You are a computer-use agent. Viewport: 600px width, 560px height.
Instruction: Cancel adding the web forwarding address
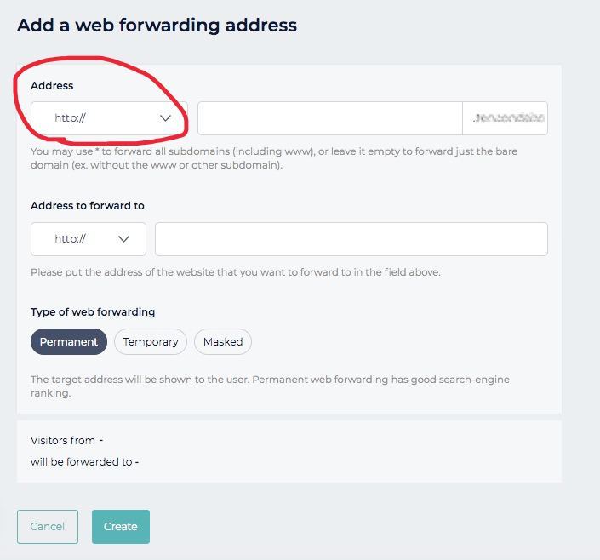coord(48,526)
